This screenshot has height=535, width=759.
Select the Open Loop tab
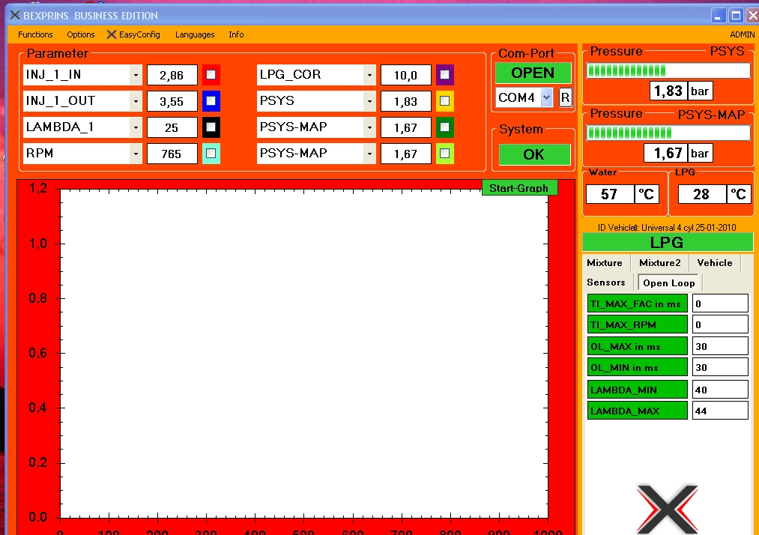(668, 282)
